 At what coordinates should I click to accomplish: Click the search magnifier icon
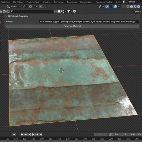pyautogui.click(x=12, y=11)
